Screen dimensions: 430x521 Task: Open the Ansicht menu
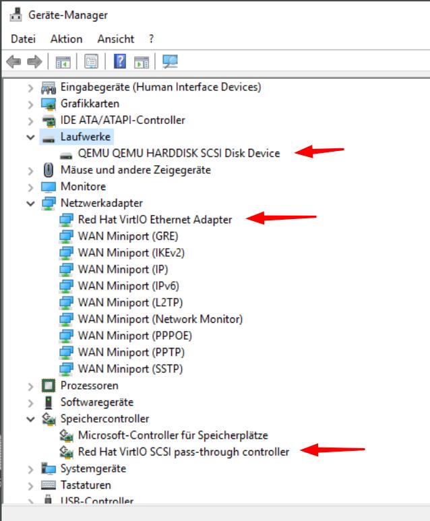(116, 39)
